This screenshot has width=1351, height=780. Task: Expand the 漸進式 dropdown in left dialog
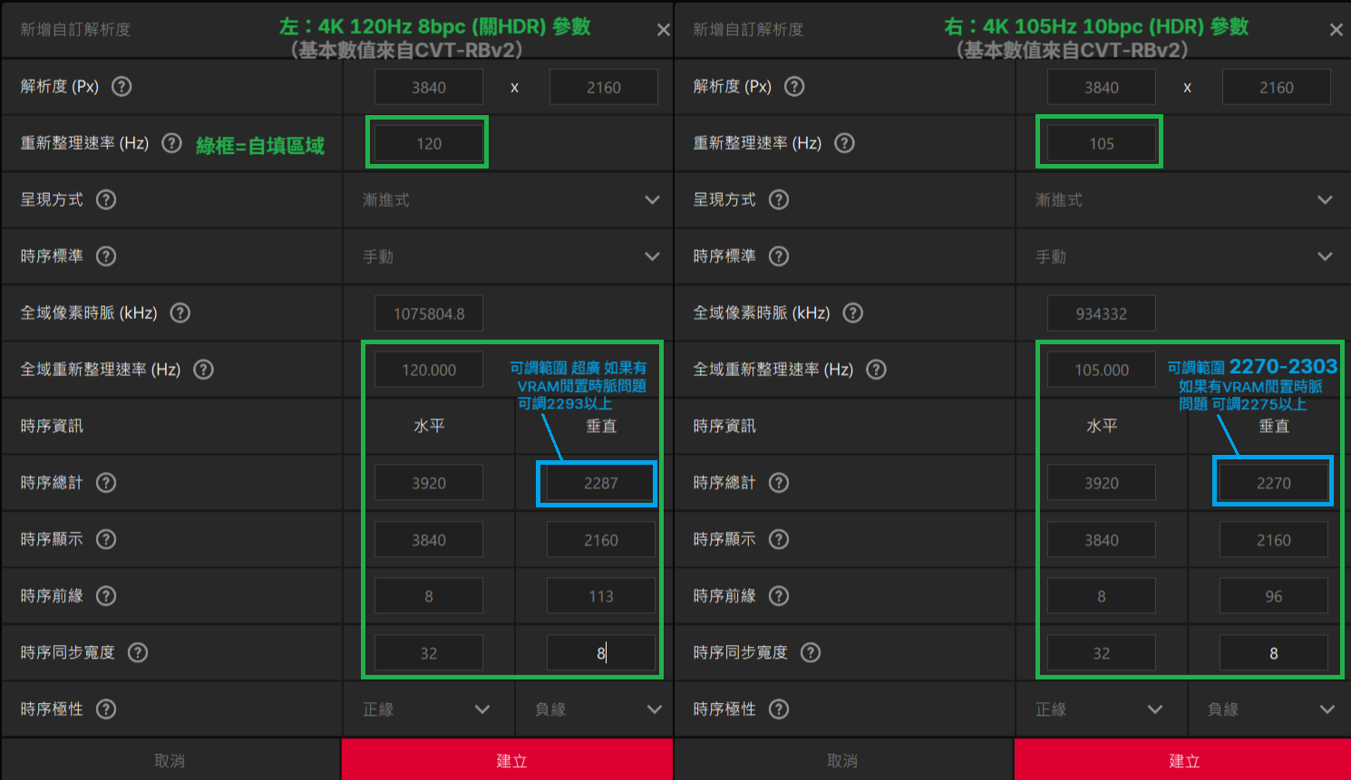pyautogui.click(x=510, y=200)
